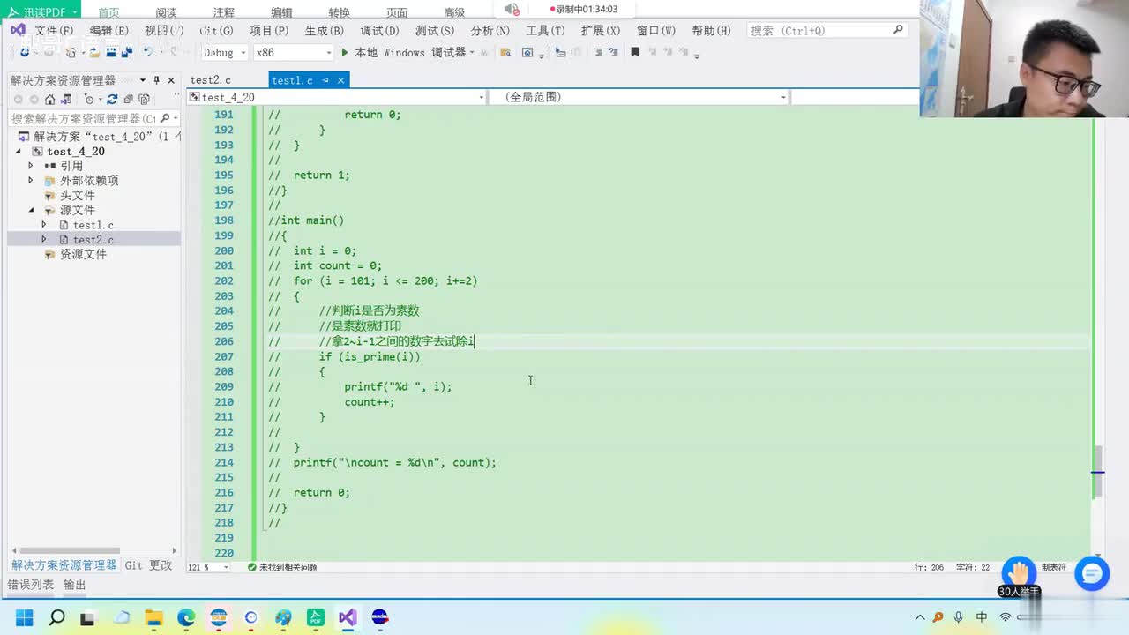Click the Open File toolbar icon
1129x635 pixels.
tap(94, 53)
